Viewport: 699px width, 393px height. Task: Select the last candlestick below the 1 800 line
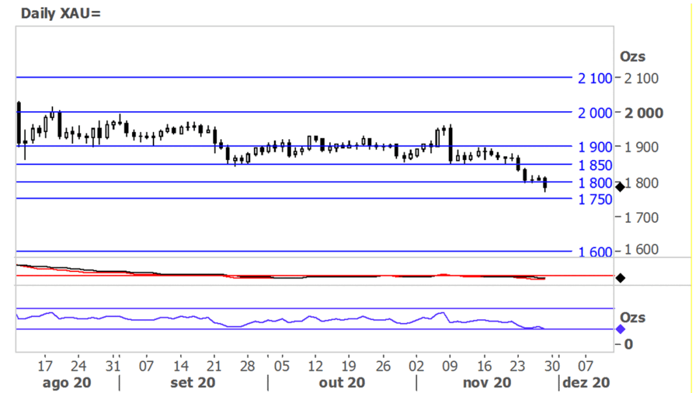click(545, 184)
